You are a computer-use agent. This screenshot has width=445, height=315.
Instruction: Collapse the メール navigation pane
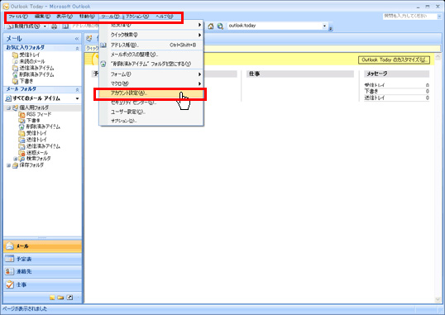click(x=77, y=38)
